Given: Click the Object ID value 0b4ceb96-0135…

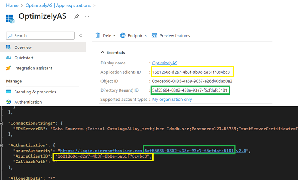Looking at the screenshot, I should 192,81.
